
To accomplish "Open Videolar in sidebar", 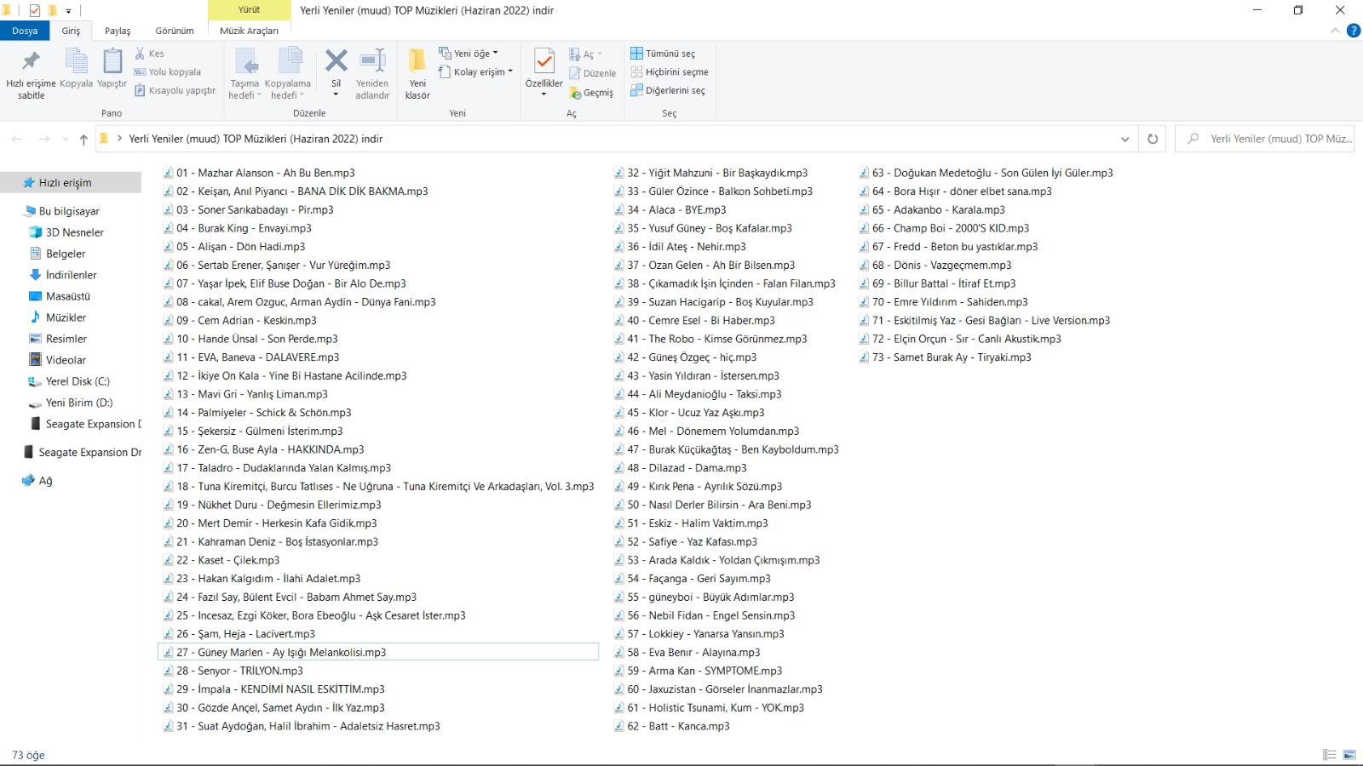I will (66, 360).
